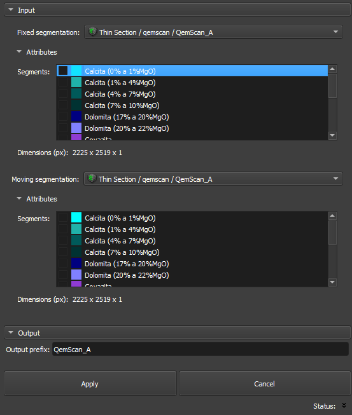This screenshot has height=415, width=352.
Task: Check Dolomita (17% a 20%MgO) in Fixed list
Action: pos(63,116)
